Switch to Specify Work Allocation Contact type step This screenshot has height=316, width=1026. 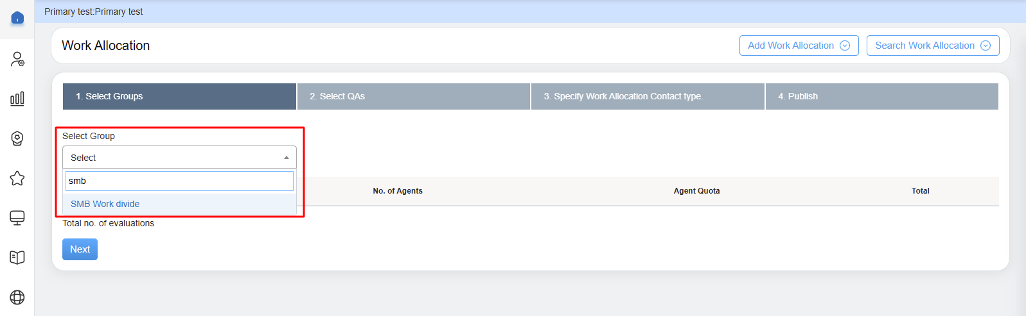coord(648,96)
